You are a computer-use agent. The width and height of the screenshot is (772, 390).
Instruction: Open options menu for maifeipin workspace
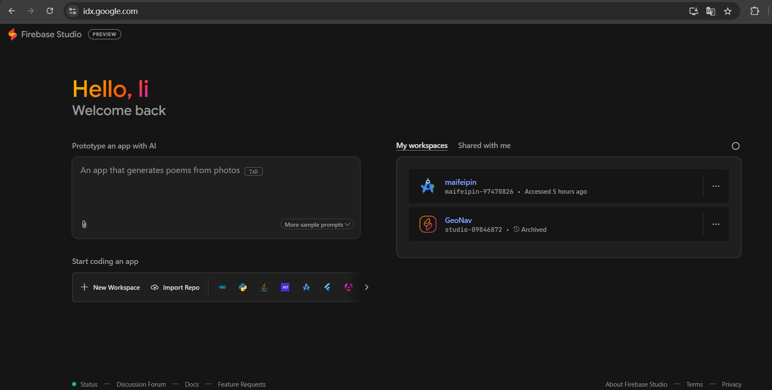click(716, 186)
